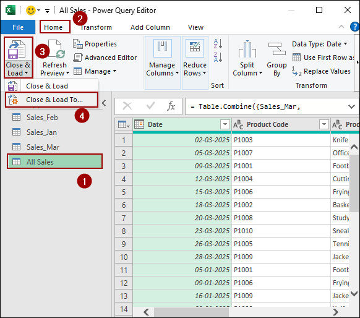This screenshot has height=318, width=360.
Task: Switch to the View tab
Action: pyautogui.click(x=195, y=27)
